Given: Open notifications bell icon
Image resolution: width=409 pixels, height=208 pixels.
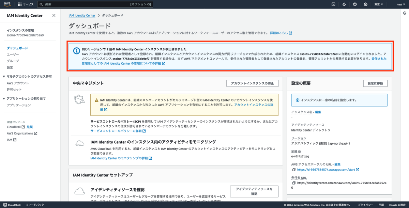Looking at the screenshot, I should 344,4.
